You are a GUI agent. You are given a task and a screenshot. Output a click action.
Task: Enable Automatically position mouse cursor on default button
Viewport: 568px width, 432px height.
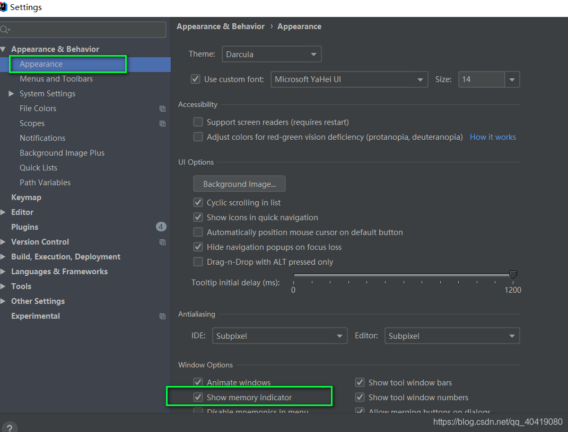pyautogui.click(x=198, y=232)
